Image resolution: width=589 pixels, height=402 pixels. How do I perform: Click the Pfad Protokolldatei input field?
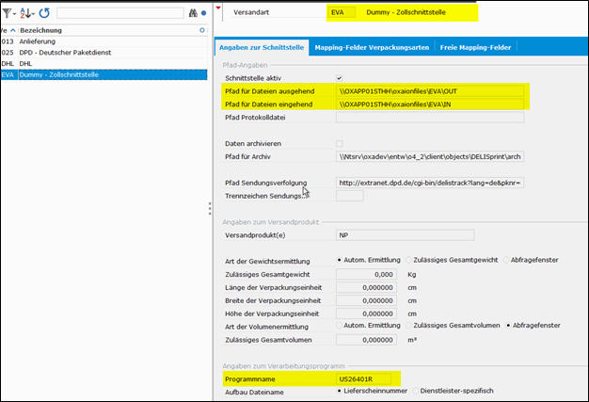(x=429, y=117)
